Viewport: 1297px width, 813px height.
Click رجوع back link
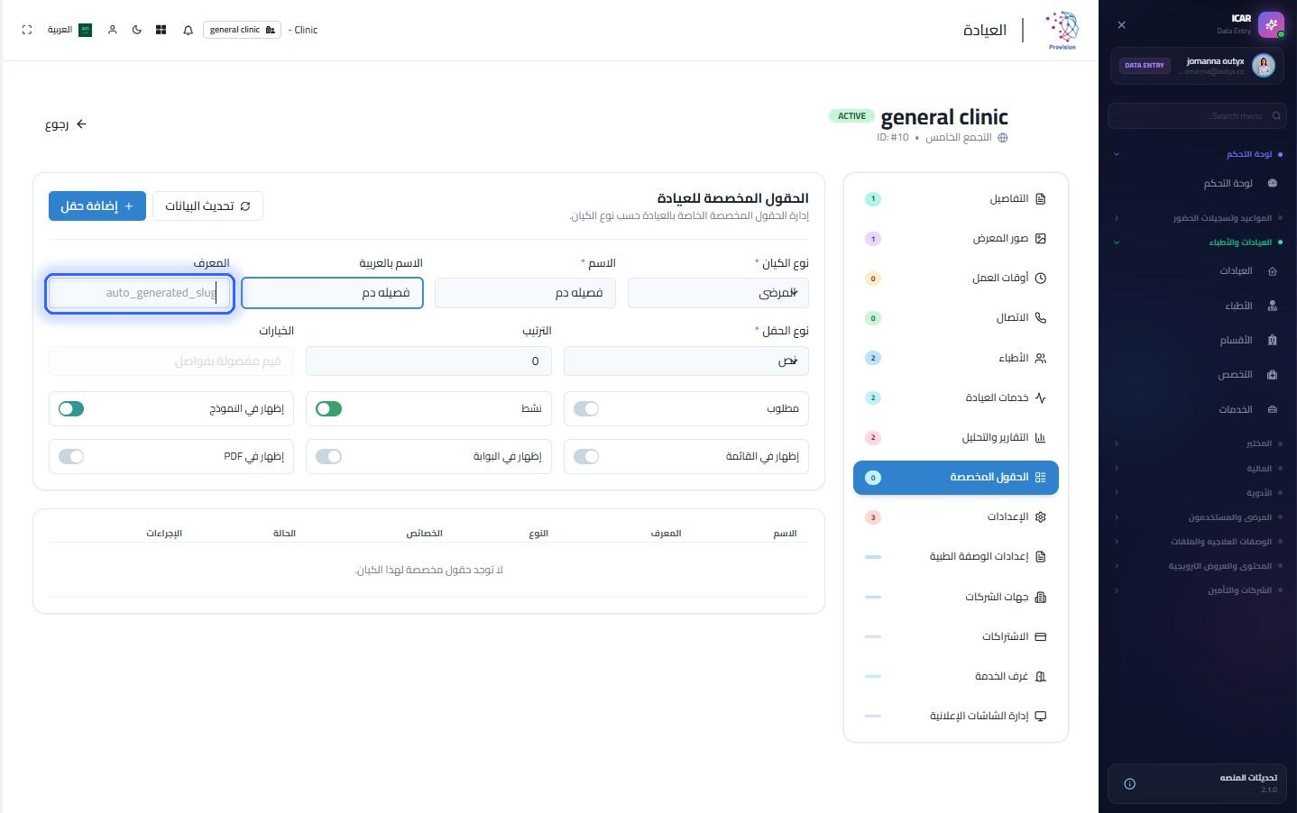[66, 124]
